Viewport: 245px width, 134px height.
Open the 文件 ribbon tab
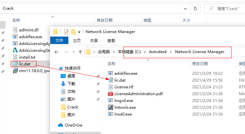[59, 40]
